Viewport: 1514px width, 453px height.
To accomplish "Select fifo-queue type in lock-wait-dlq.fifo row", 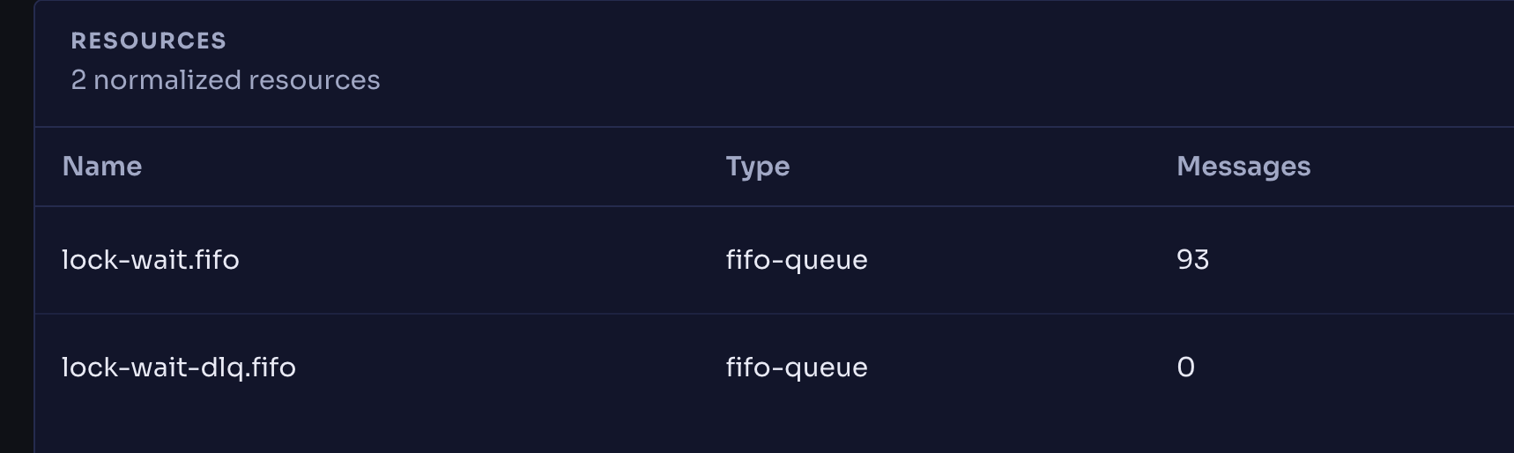I will click(797, 368).
